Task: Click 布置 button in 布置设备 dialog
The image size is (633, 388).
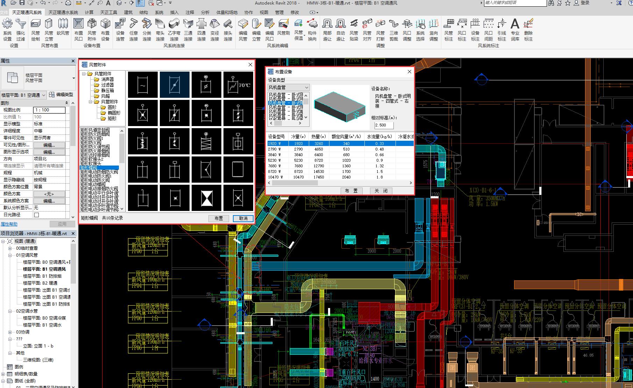Action: click(x=351, y=191)
